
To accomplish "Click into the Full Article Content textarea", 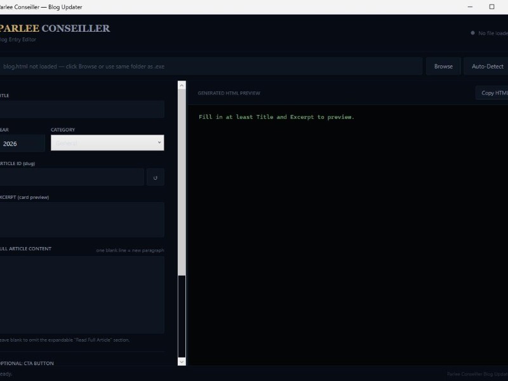I will (x=81, y=295).
